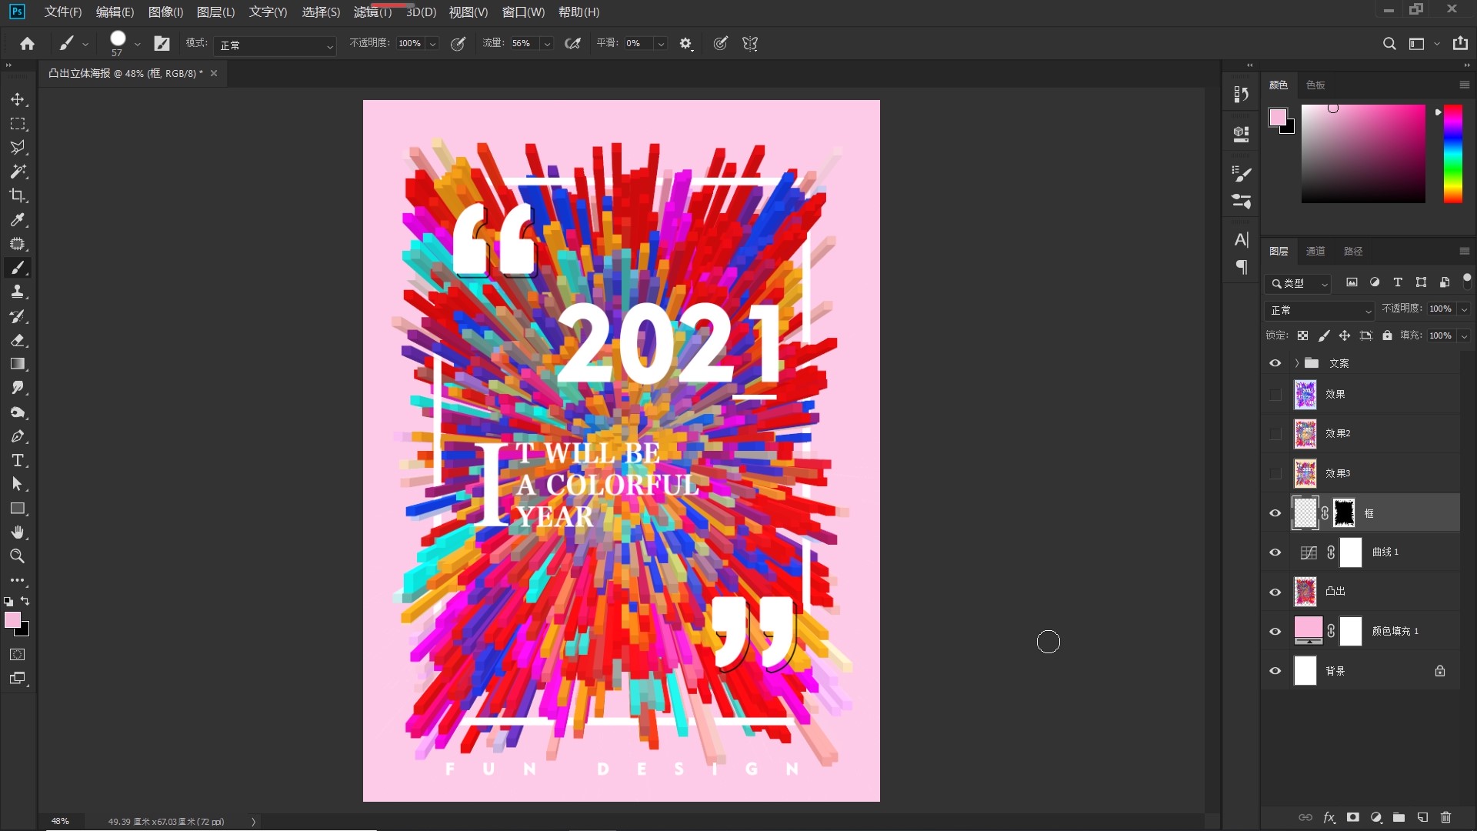Select the Eyedropper tool
Viewport: 1477px width, 831px height.
[x=18, y=220]
